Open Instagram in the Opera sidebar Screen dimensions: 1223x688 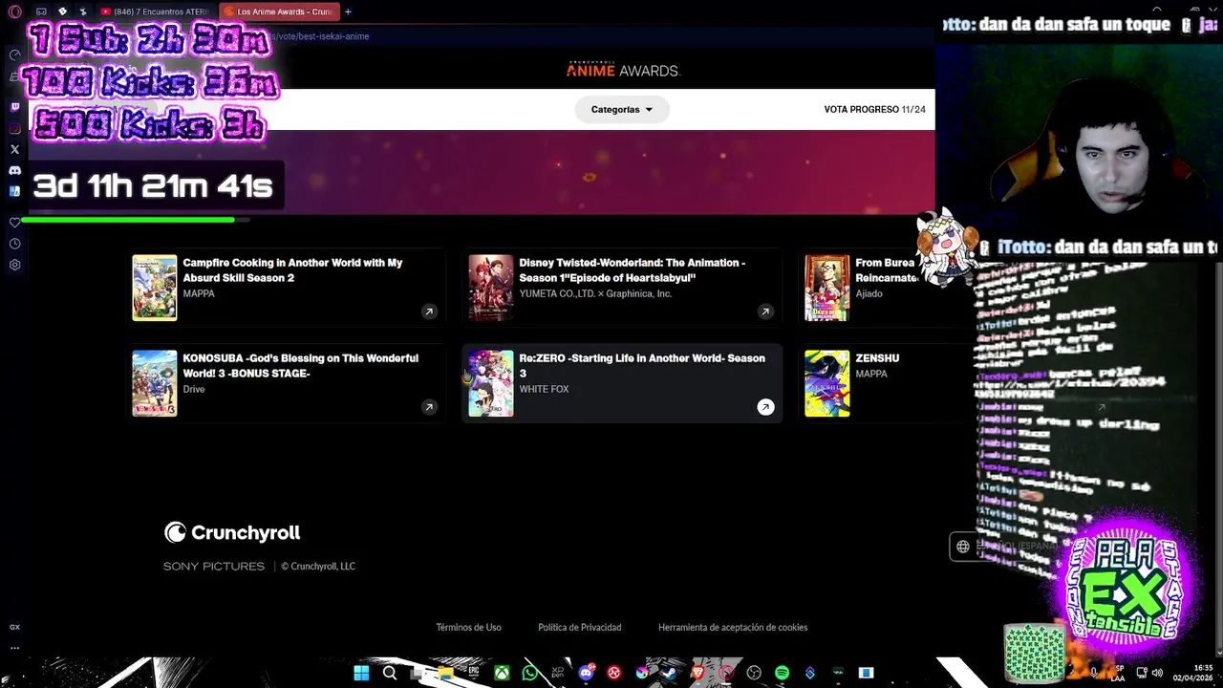tap(14, 128)
